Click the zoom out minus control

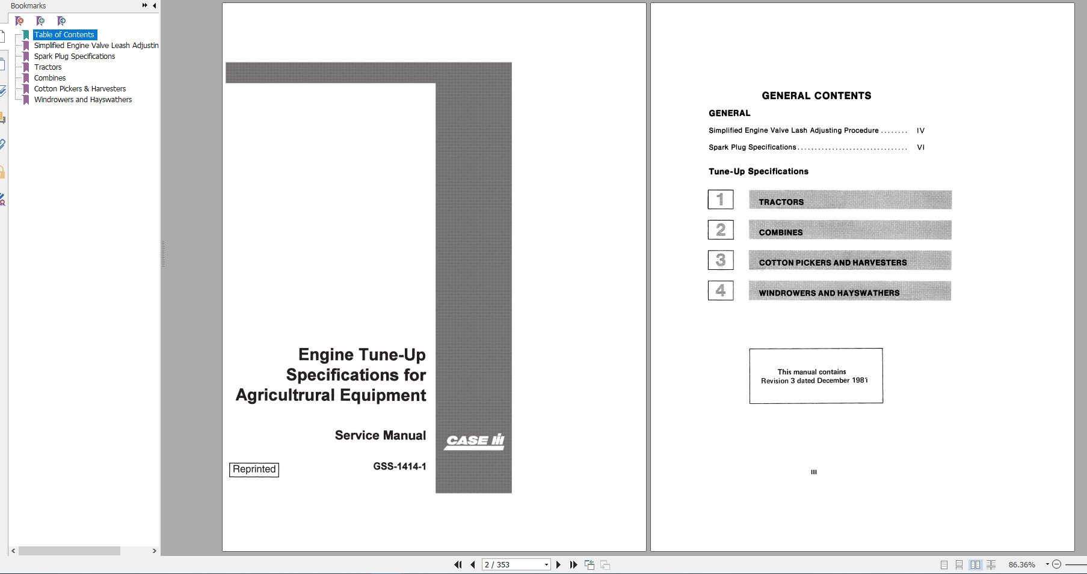(1057, 564)
